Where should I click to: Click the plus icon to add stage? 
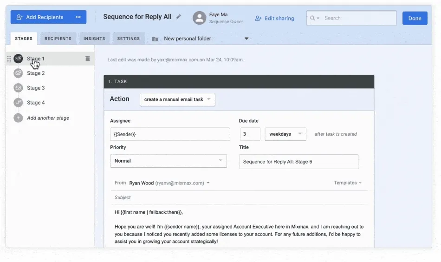click(18, 118)
